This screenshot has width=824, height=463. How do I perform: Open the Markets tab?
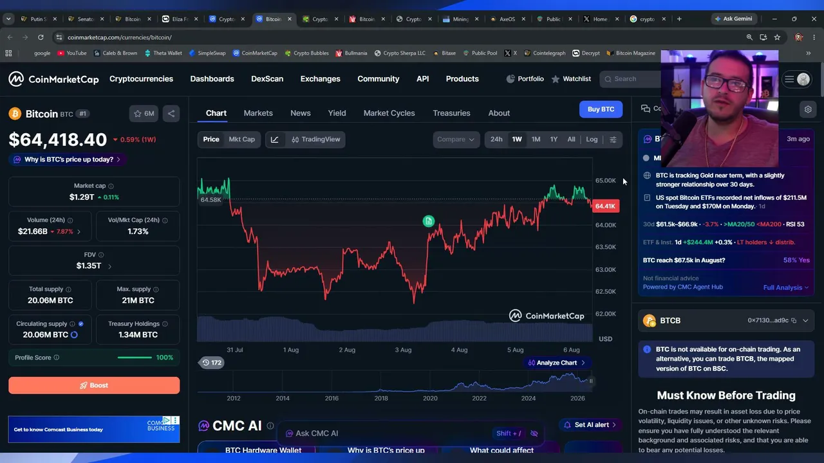point(258,113)
